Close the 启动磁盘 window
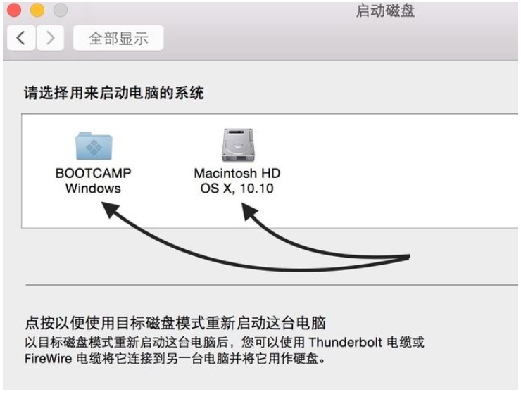Image resolution: width=521 pixels, height=394 pixels. (14, 11)
